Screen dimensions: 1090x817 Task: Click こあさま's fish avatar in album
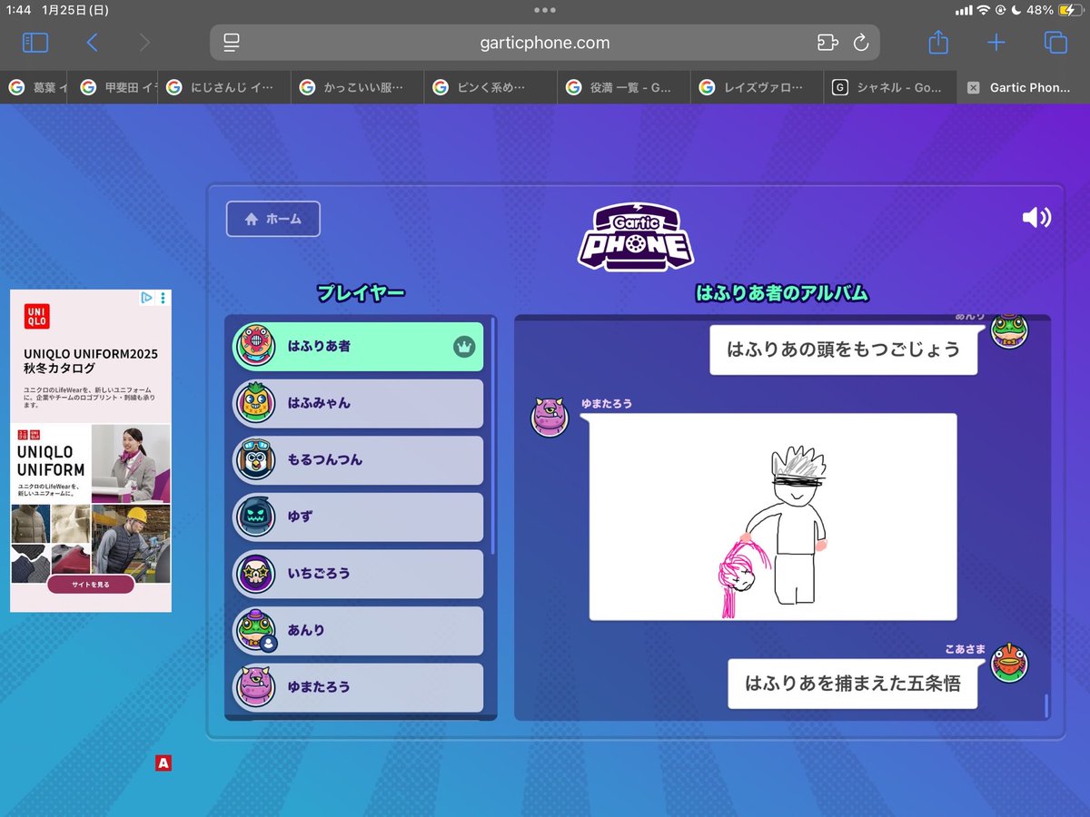pos(1009,662)
